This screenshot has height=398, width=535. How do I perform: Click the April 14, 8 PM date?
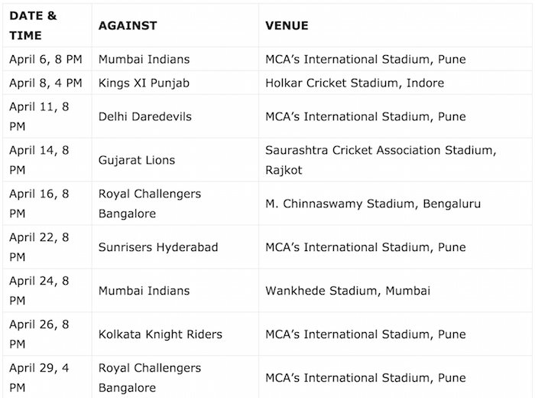[39, 160]
